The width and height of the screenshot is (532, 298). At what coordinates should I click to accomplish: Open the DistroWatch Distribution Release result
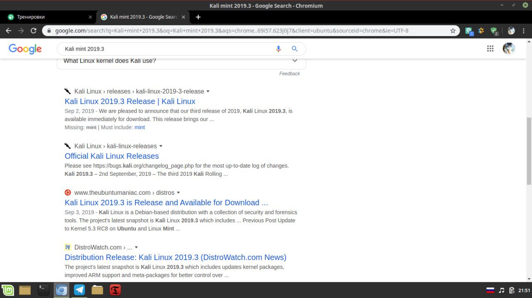[x=175, y=257]
